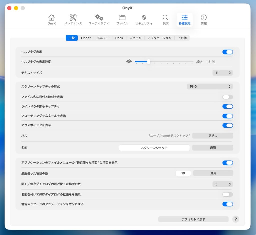The width and height of the screenshot is (256, 235).
Task: Click the デフォルトに戻す button
Action: click(x=193, y=219)
